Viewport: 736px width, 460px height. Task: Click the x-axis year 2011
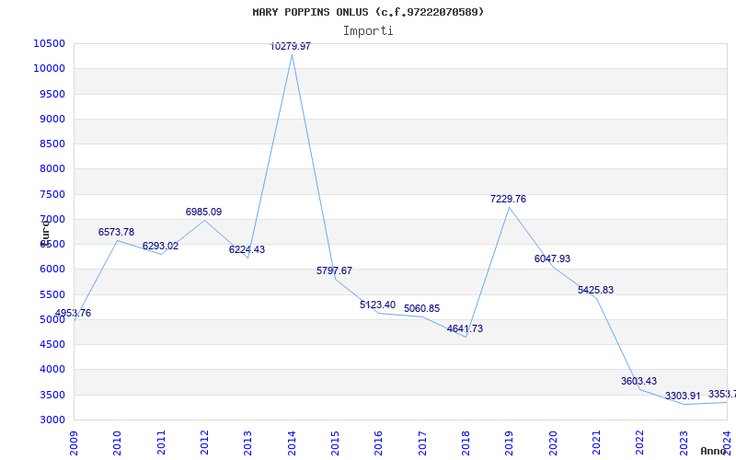[x=161, y=443]
